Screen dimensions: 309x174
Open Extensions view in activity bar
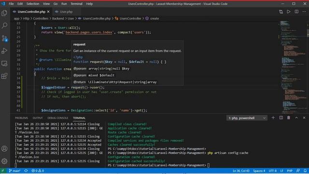point(4,76)
